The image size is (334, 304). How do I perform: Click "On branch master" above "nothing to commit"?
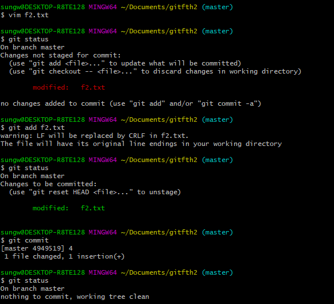(x=32, y=288)
